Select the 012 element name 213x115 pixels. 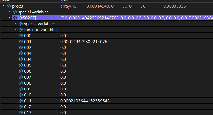[28, 107]
